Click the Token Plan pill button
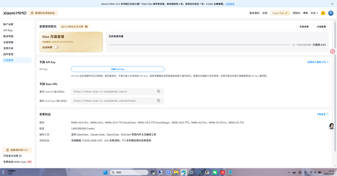This screenshot has height=176, width=337. coord(280,13)
